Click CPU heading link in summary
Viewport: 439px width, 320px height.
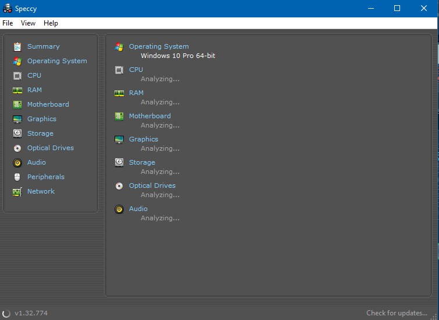point(136,70)
